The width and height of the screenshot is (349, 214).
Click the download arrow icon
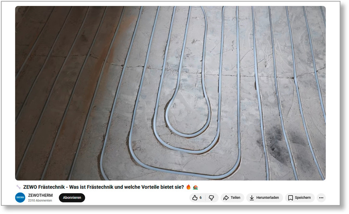pos(252,198)
